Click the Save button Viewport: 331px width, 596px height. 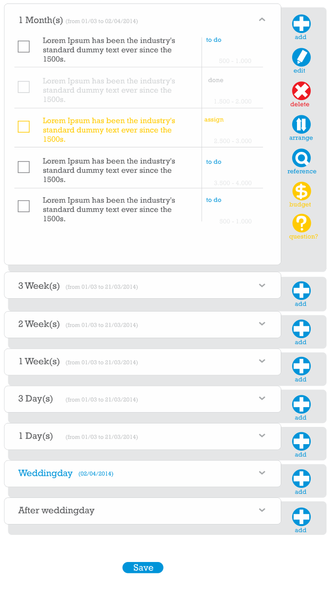pos(143,568)
